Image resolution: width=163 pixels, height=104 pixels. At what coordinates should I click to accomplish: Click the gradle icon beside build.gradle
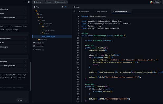tap(34, 43)
